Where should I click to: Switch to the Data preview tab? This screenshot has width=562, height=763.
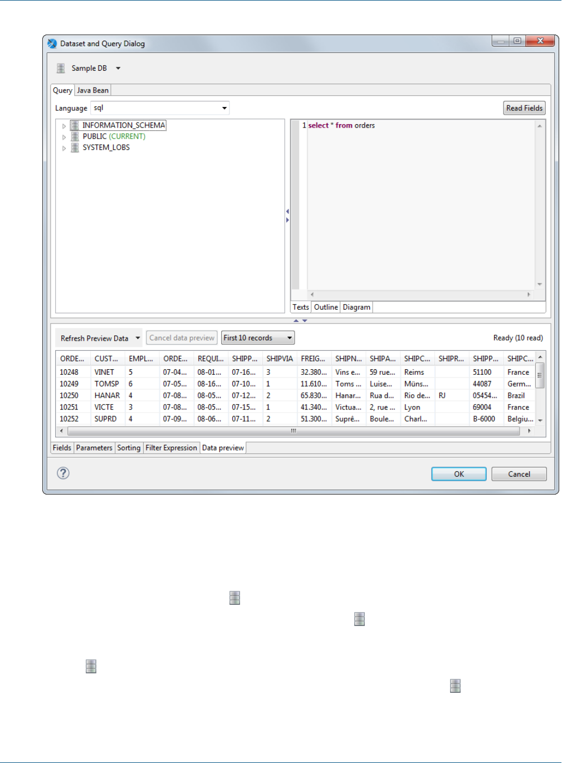coord(223,448)
